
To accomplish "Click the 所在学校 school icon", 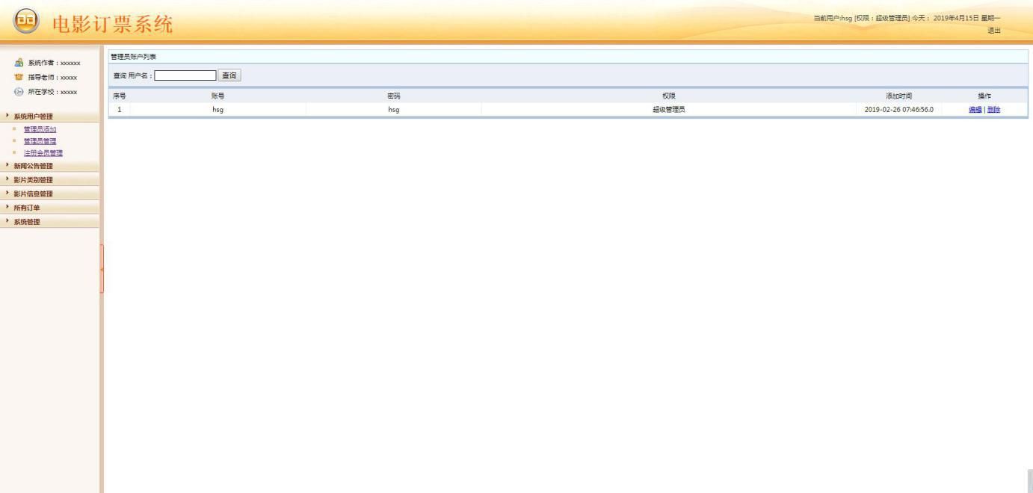I will pos(18,91).
